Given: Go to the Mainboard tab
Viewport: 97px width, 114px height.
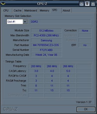Looking at the screenshot, I should point(31,10).
